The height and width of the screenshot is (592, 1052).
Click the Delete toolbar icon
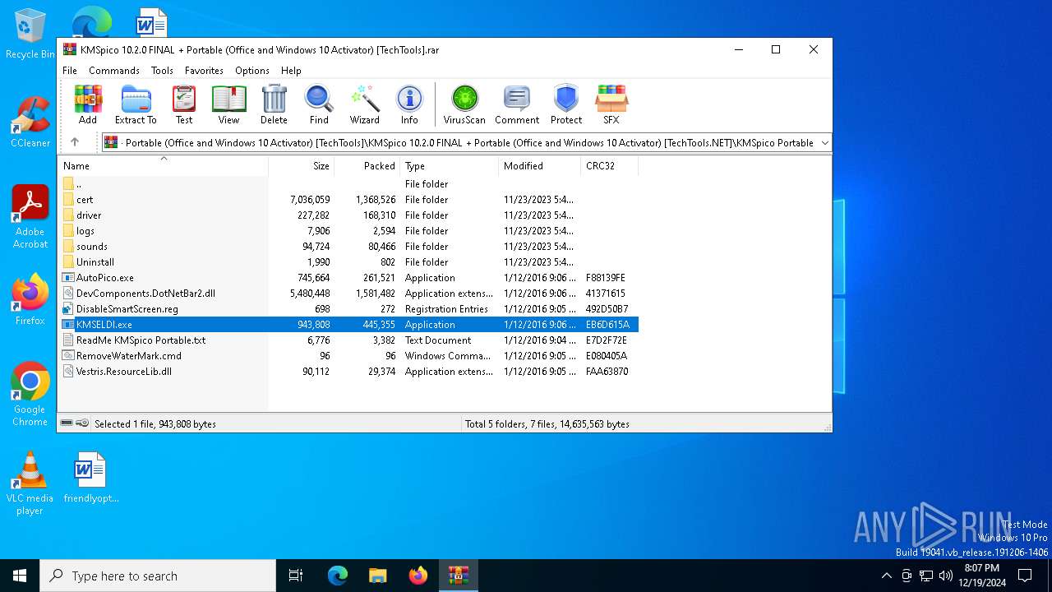[274, 104]
